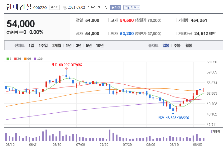Select the 3년 line chart tab
Viewport: 223px width, 149px height.
pyautogui.click(x=78, y=46)
